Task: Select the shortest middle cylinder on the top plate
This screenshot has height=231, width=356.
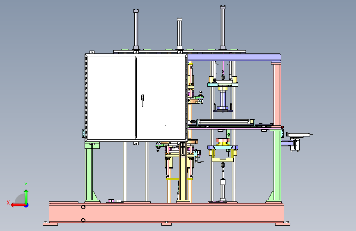Action: 179,34
